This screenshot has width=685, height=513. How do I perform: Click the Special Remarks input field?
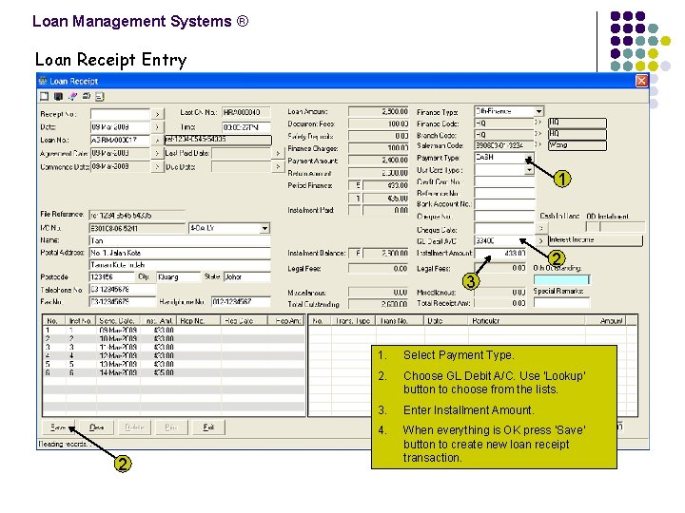tap(561, 302)
